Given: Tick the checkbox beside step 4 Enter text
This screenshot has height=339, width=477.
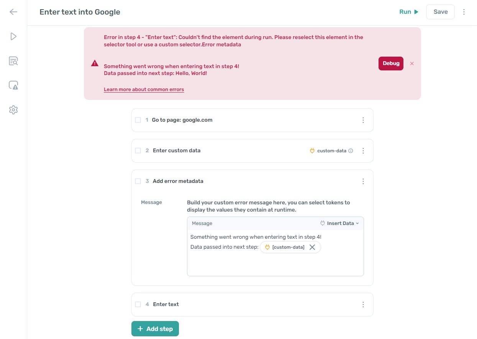Looking at the screenshot, I should [x=138, y=304].
